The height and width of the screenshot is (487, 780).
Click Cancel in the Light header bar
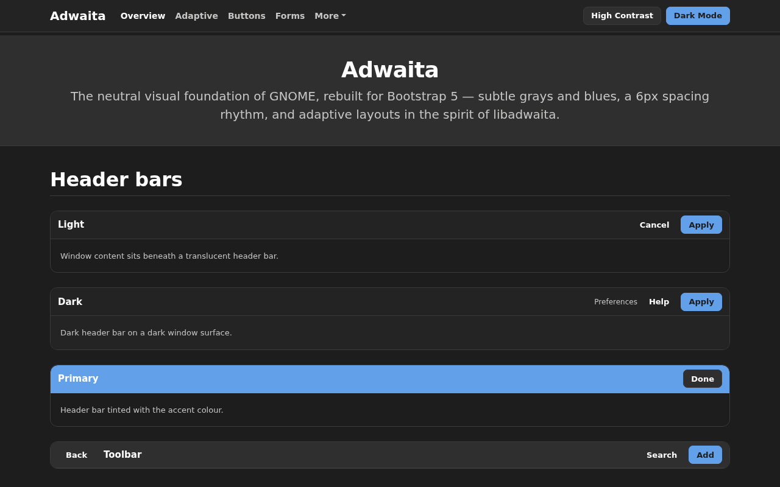pyautogui.click(x=654, y=225)
